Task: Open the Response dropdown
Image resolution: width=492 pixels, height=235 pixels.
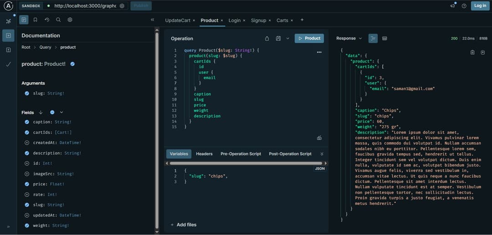Action: (349, 39)
